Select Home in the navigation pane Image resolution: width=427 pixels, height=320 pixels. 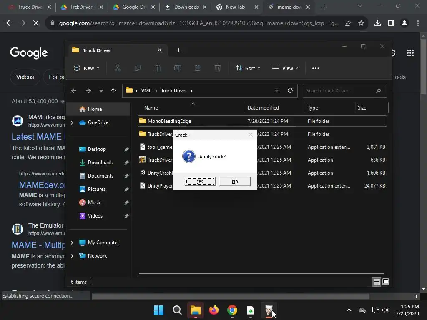(98, 109)
